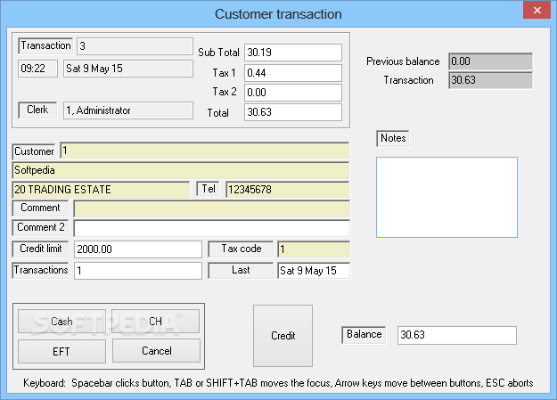This screenshot has height=400, width=557.
Task: Select the CH payment button
Action: 156,321
